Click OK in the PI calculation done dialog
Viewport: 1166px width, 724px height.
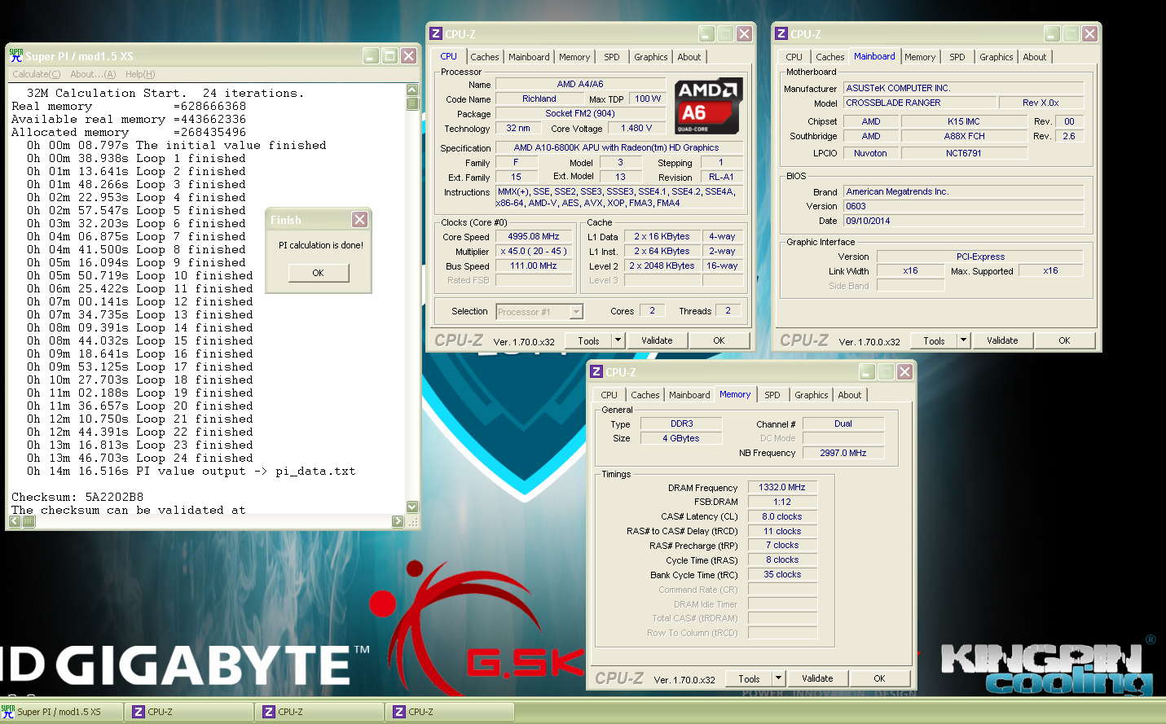(319, 273)
